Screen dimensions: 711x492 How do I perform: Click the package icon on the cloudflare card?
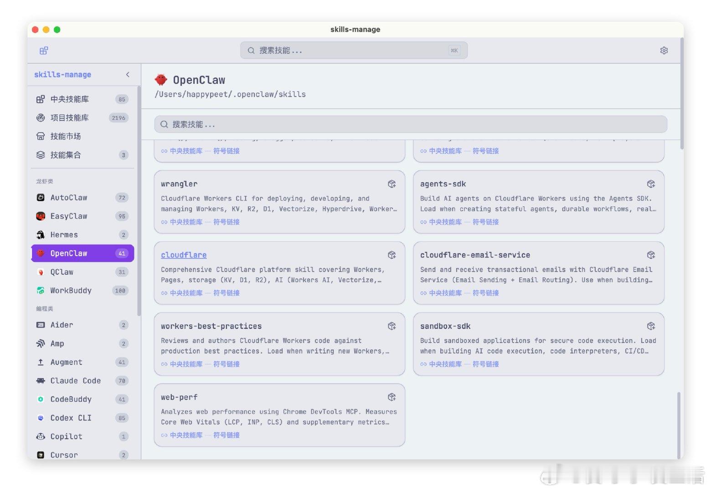pyautogui.click(x=392, y=255)
